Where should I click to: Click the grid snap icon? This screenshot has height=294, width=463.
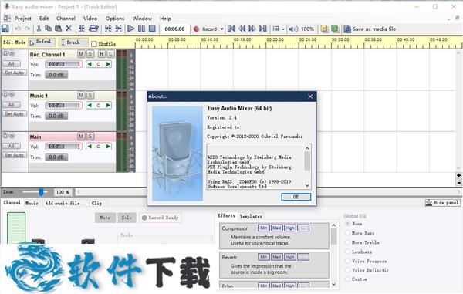(x=275, y=29)
